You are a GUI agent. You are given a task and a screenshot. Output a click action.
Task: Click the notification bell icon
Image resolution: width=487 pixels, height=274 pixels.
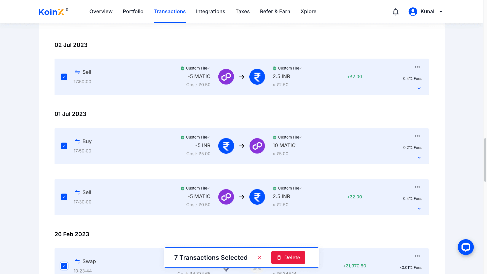point(396,11)
